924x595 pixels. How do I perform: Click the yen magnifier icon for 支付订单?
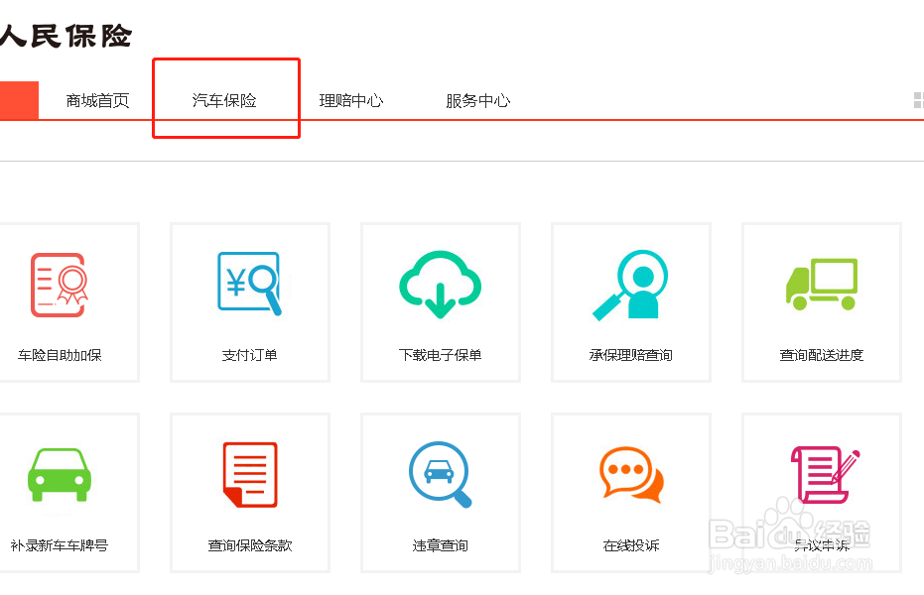tap(250, 284)
